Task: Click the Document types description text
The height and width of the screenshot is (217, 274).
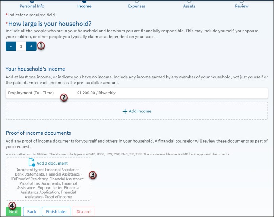Action: coord(48,183)
